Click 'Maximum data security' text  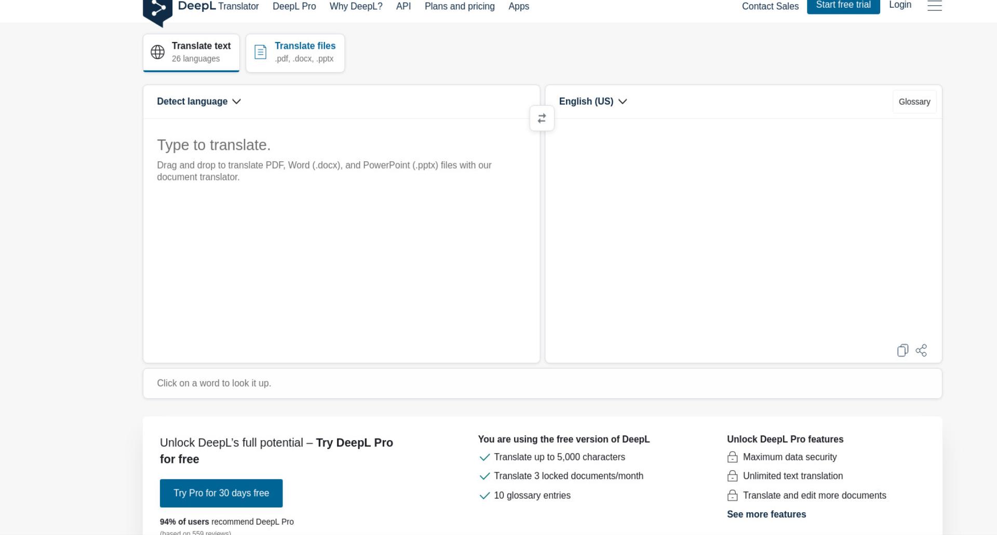tap(790, 457)
